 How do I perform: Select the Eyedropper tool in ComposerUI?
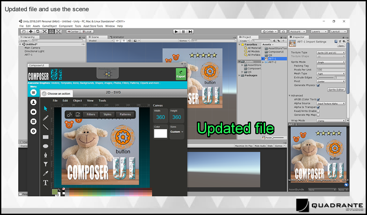(x=45, y=173)
